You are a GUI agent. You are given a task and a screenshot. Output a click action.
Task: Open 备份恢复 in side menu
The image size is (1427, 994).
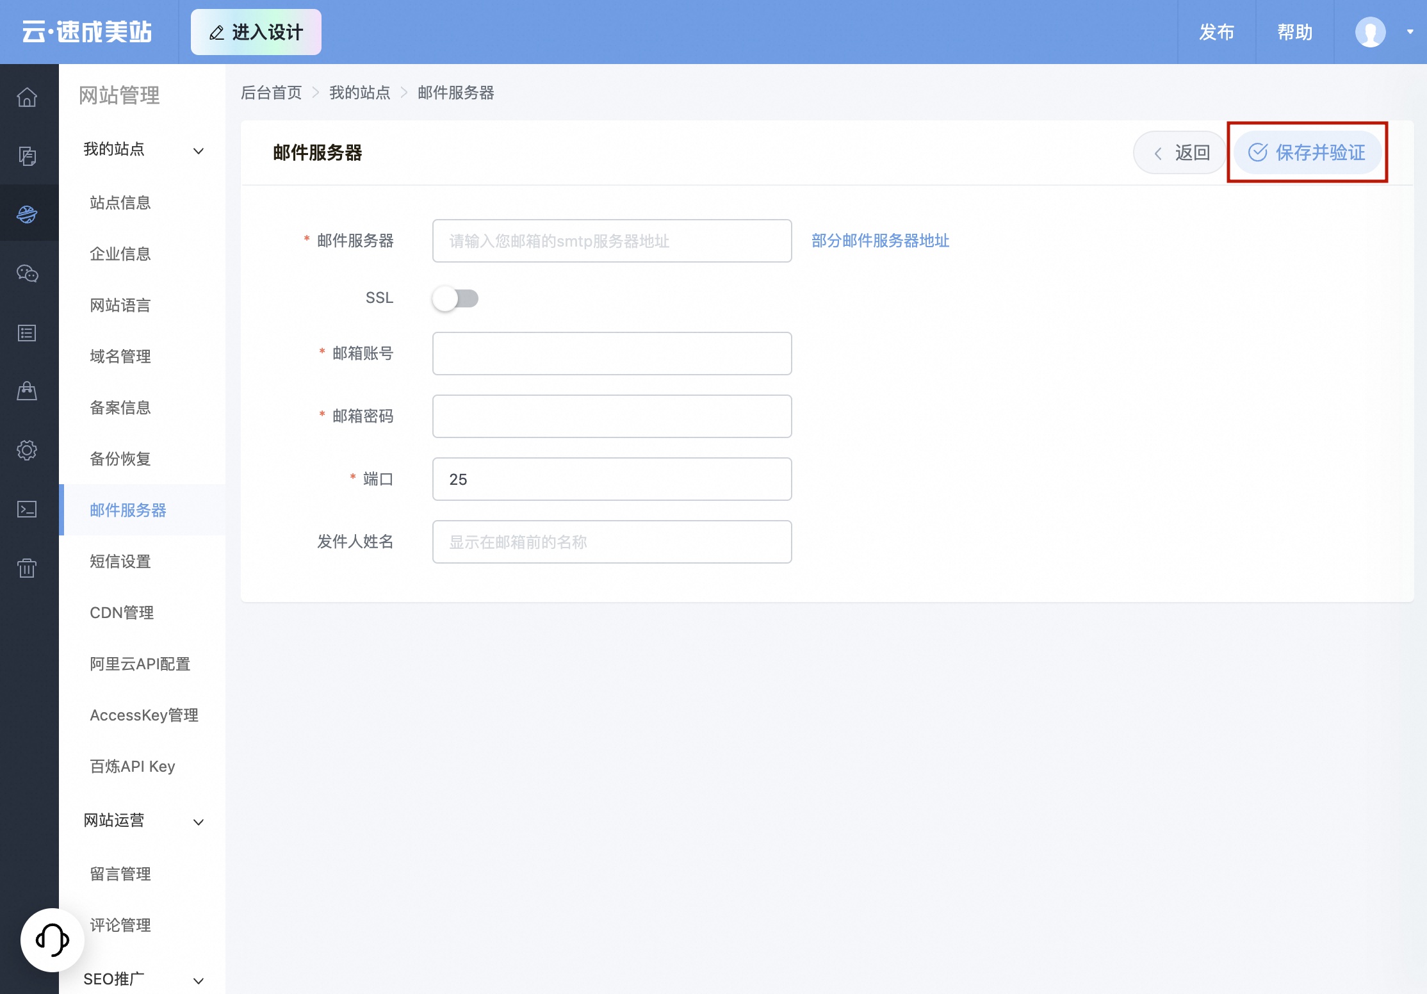120,459
